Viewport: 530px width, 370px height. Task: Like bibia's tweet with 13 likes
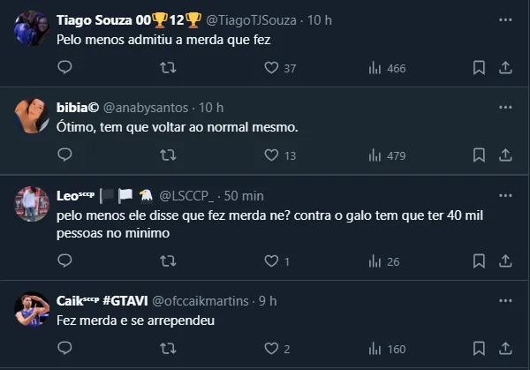click(272, 155)
